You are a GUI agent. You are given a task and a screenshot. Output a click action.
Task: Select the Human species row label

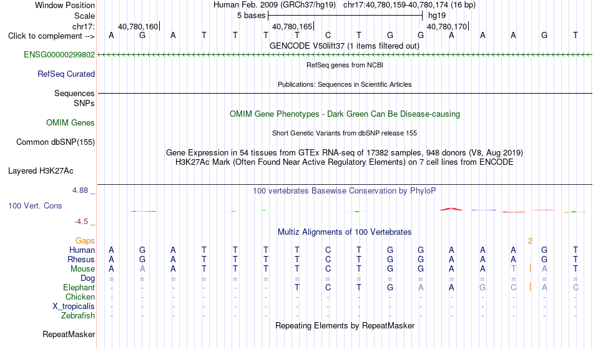coord(82,250)
